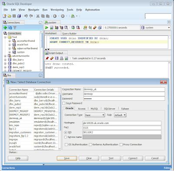Open the Role dropdown

120,115
